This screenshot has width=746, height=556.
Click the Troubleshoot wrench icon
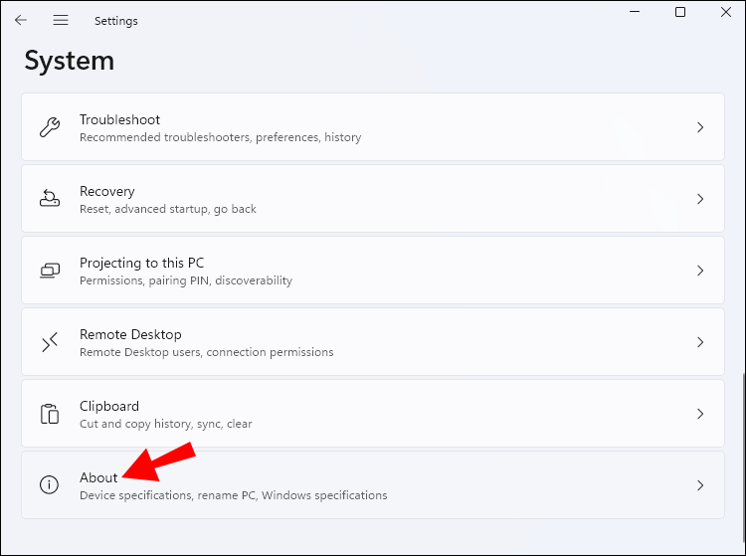pos(49,127)
